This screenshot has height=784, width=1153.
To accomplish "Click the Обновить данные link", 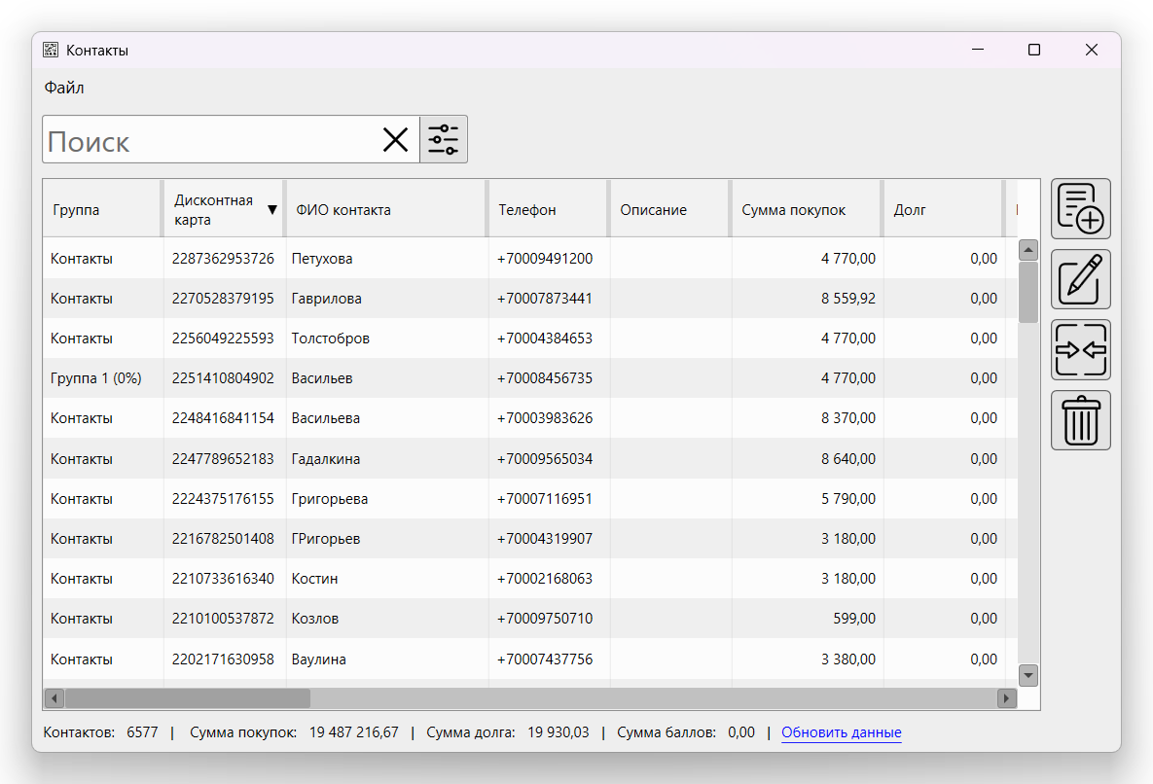I will tap(841, 732).
